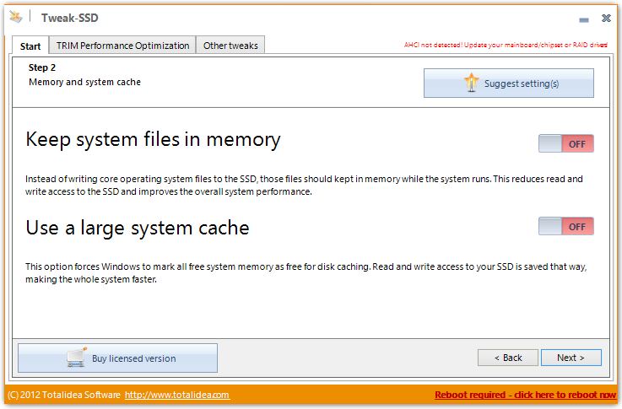Open the Other tweaks tab
The height and width of the screenshot is (409, 622).
[x=230, y=46]
